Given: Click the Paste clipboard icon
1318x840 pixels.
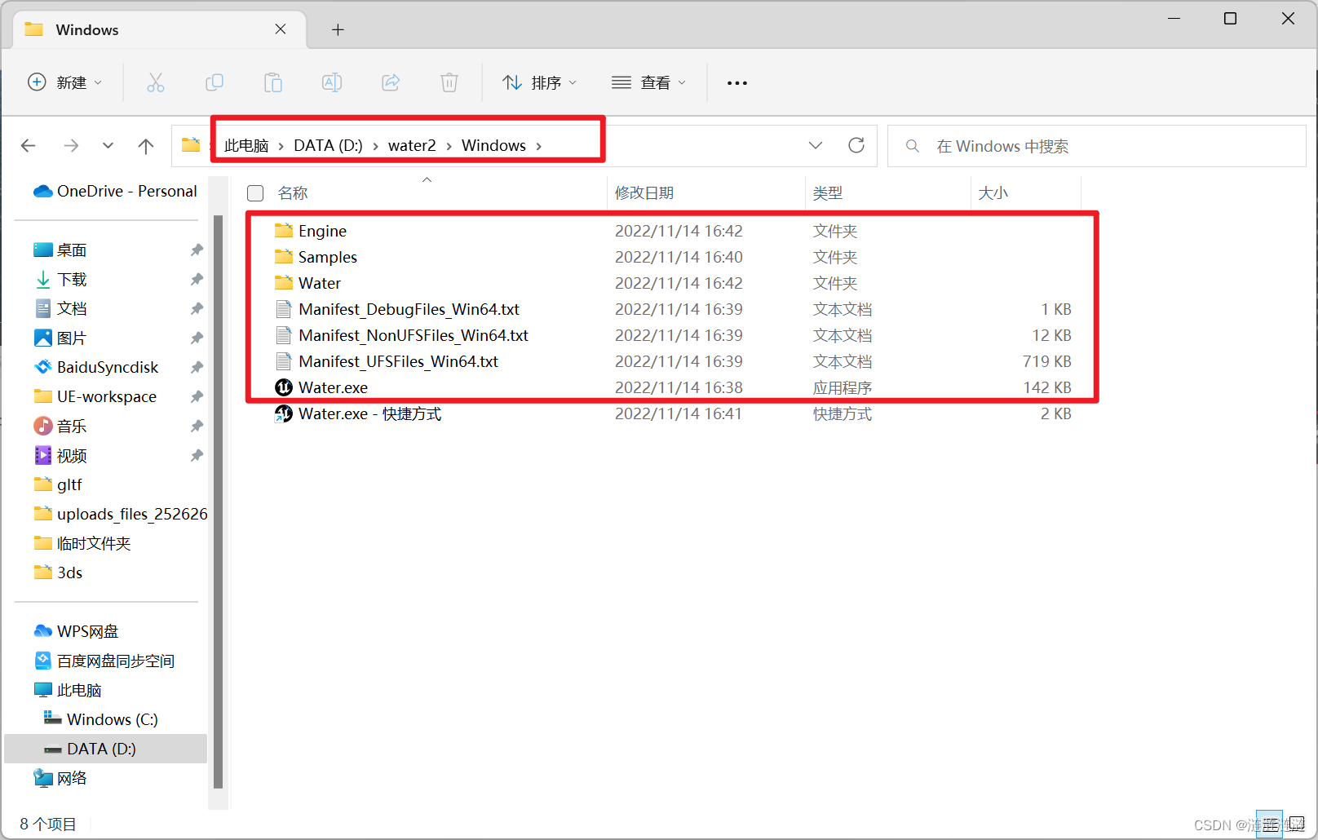Looking at the screenshot, I should (x=273, y=82).
